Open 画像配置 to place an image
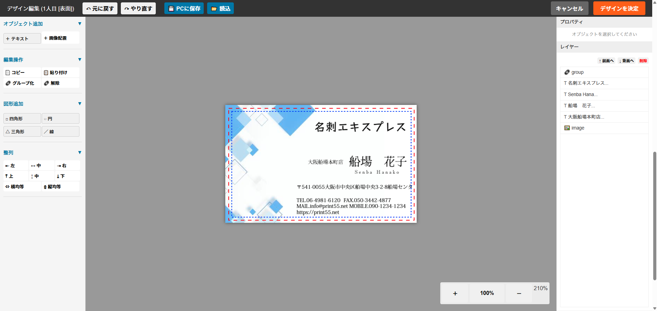 tap(60, 38)
